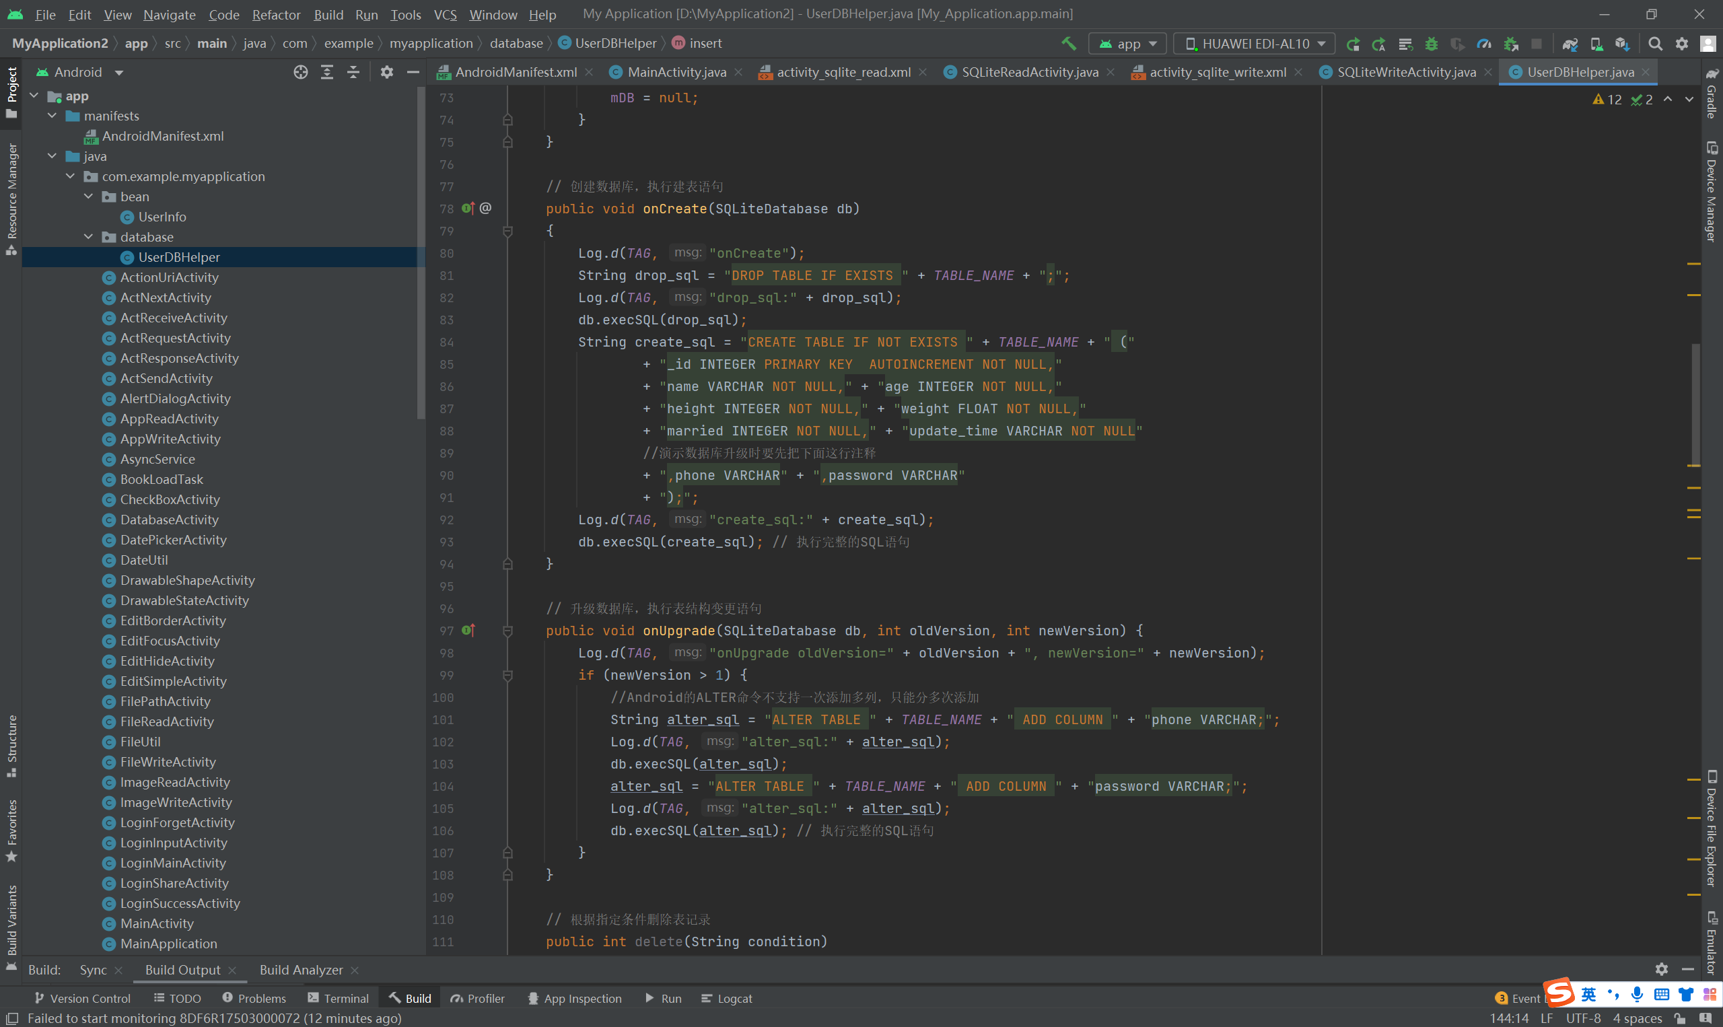
Task: Click the Make Project hammer icon
Action: tap(1068, 44)
